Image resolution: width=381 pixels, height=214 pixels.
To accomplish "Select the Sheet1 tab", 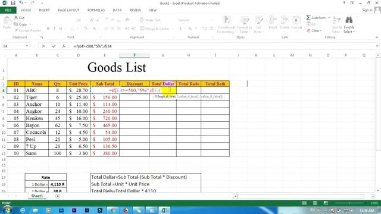I will pos(37,196).
